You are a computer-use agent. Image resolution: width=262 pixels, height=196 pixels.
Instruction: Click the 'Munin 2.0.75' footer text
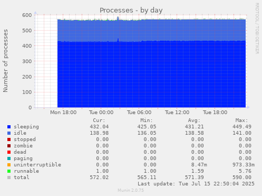(x=131, y=190)
